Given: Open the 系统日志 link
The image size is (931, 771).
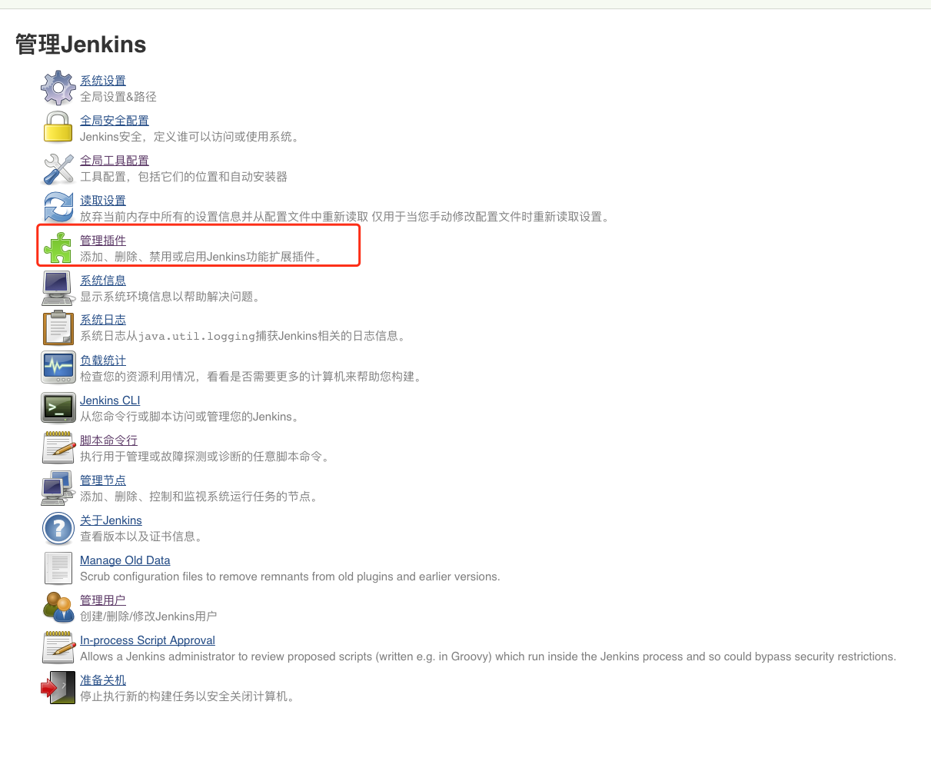Looking at the screenshot, I should (x=103, y=320).
